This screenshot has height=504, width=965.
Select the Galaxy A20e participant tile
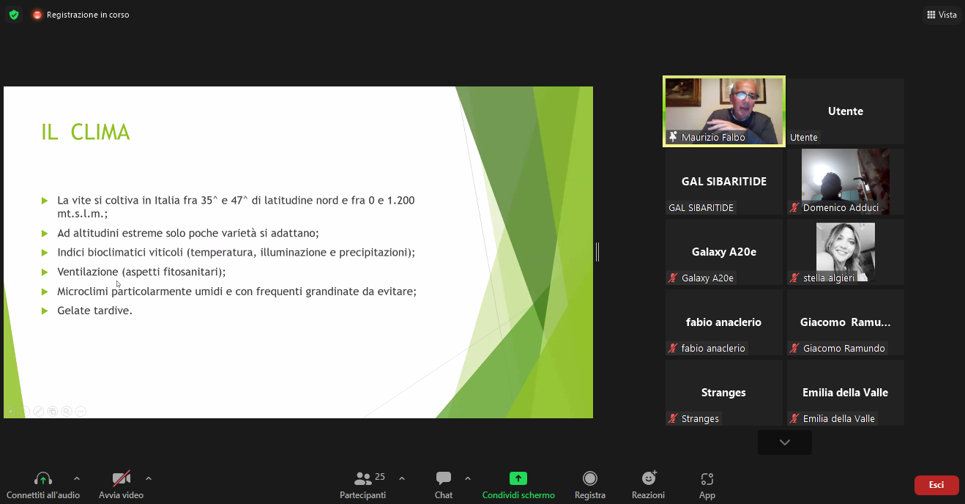[x=724, y=251]
